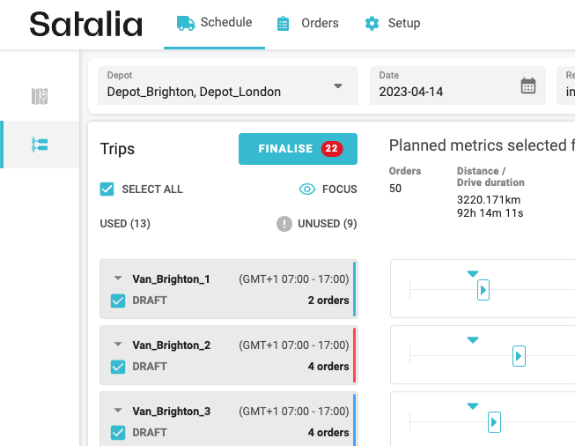Toggle the Select All checkbox
575x446 pixels.
coord(108,189)
